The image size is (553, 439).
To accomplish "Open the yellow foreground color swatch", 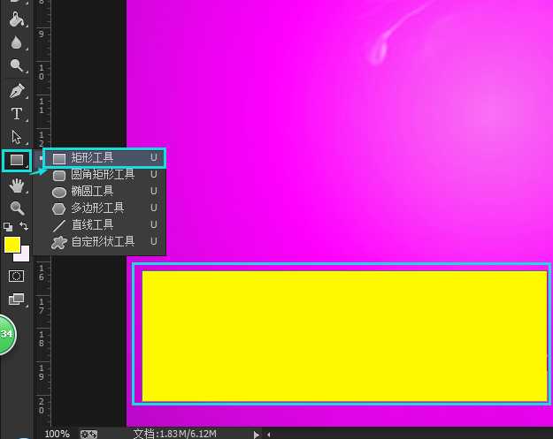I will (x=12, y=244).
